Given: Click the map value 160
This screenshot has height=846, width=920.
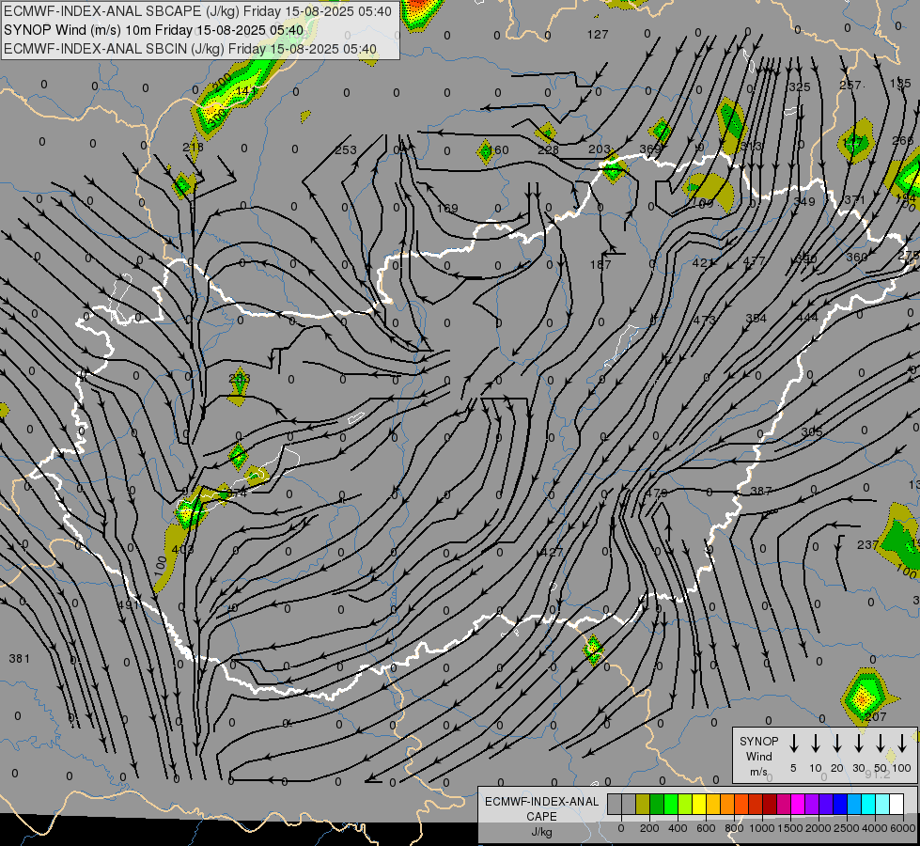Looking at the screenshot, I should pos(499,149).
